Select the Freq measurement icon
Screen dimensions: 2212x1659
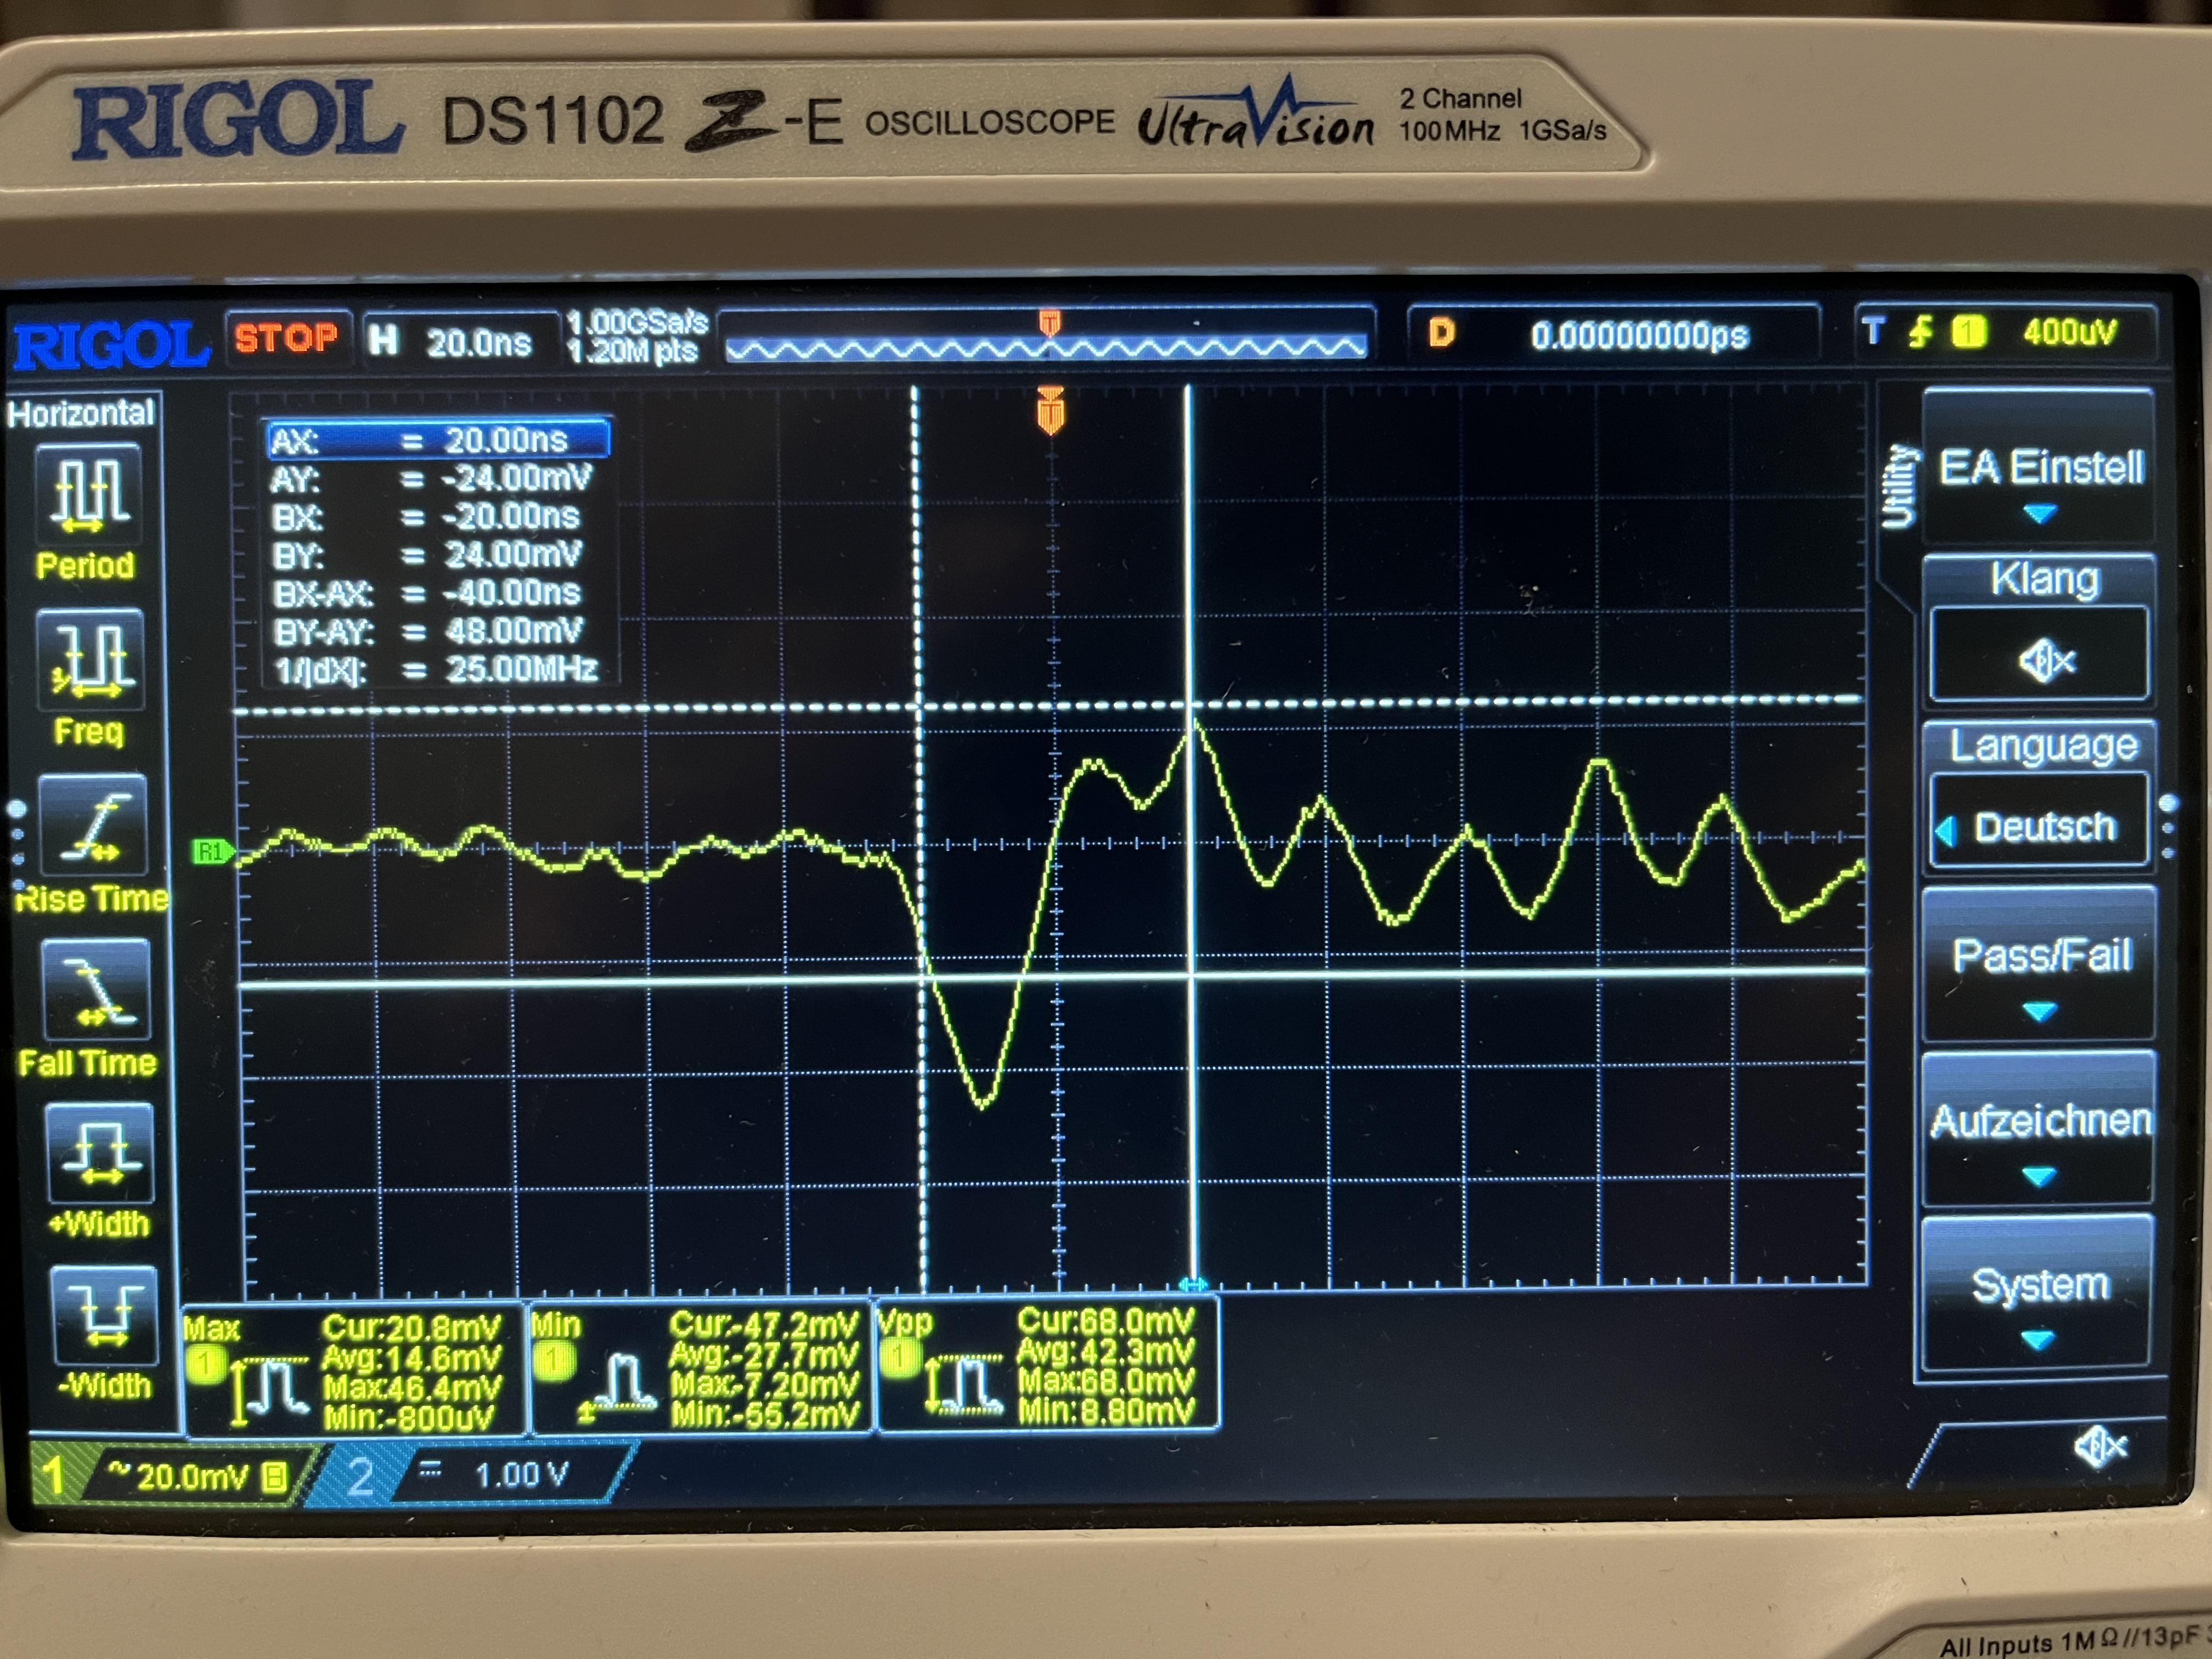91,660
